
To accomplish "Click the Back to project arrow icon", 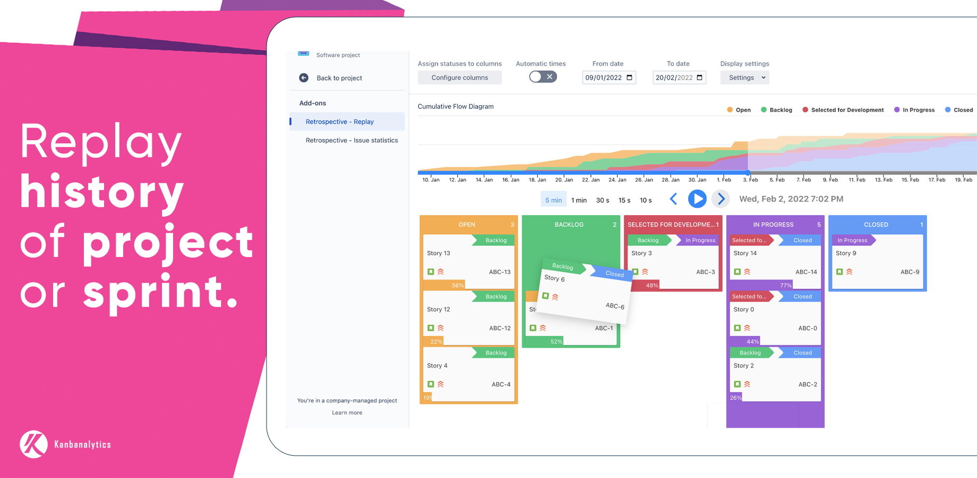I will click(304, 78).
